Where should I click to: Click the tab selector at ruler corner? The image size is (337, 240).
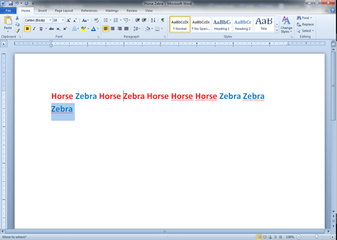click(4, 44)
